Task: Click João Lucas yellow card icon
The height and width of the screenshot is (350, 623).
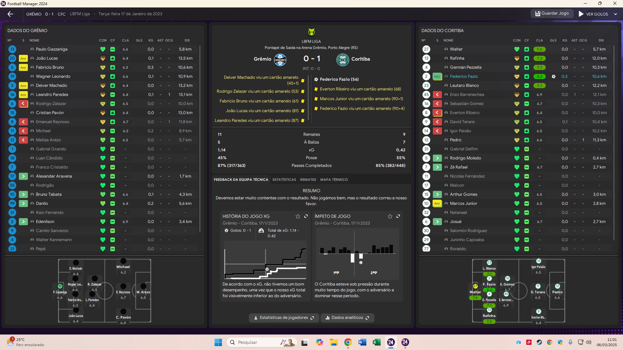Action: (23, 58)
